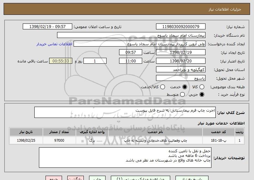254x180 pixels.
Task: Click the اطلاعات خدمات مورد نیاز heading
Action: point(221,123)
